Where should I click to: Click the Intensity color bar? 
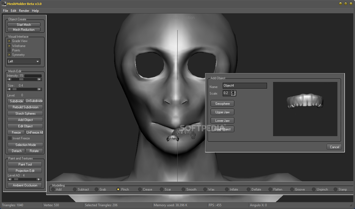pos(33,76)
